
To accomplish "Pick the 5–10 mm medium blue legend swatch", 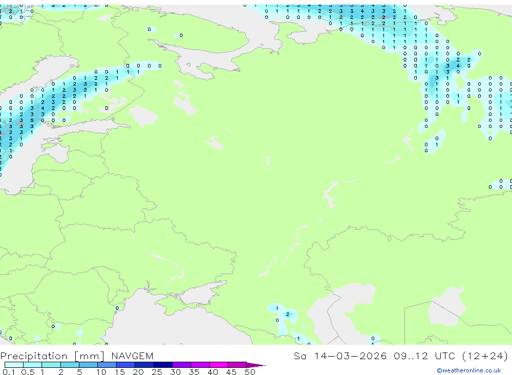I will 89,365.
